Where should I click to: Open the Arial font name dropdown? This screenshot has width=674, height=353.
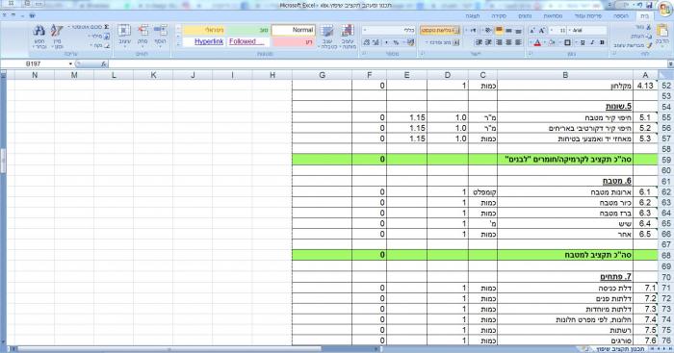point(588,31)
